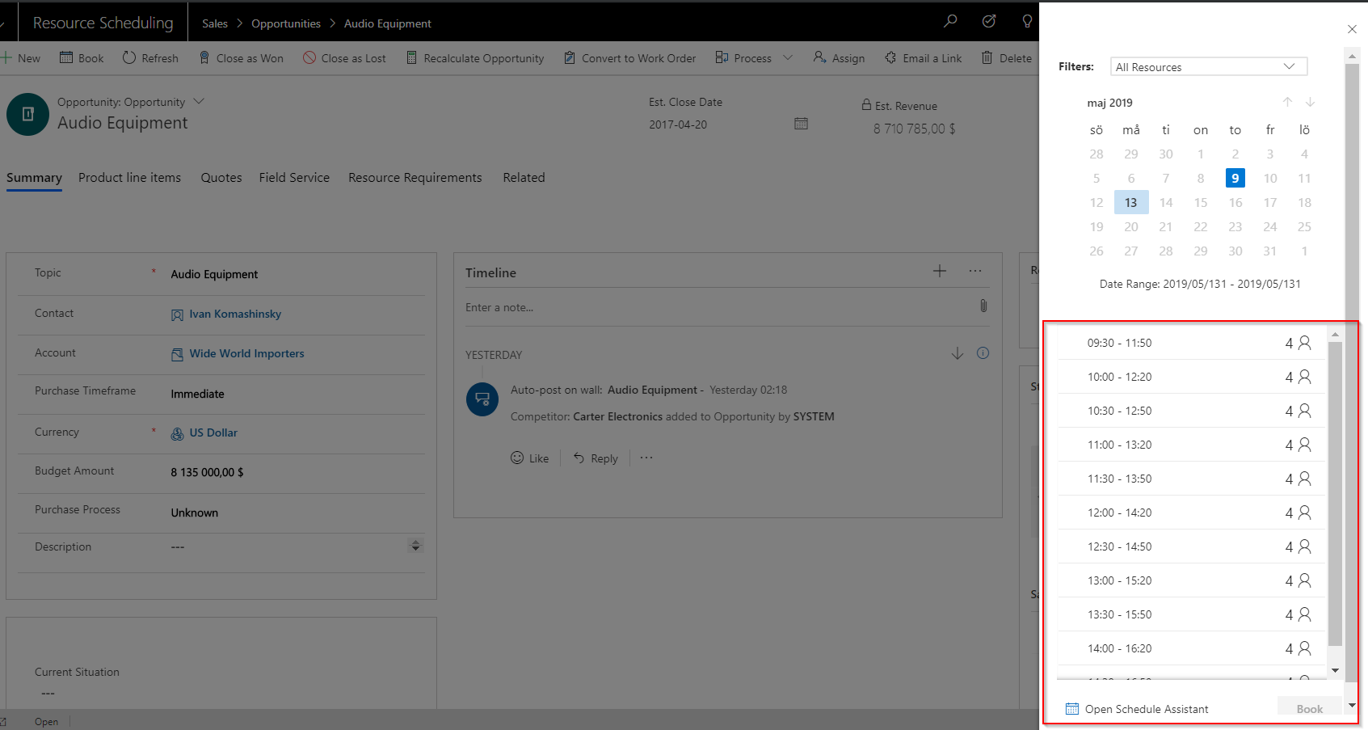The height and width of the screenshot is (730, 1368).
Task: Open the Wide World Importers account link
Action: (246, 353)
